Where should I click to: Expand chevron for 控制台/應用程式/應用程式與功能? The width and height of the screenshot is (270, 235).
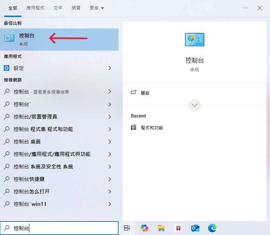pos(110,154)
